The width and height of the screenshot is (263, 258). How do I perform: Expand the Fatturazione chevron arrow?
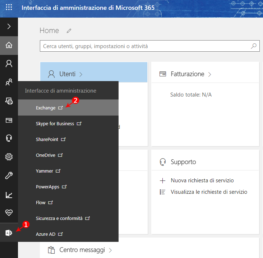click(x=209, y=74)
